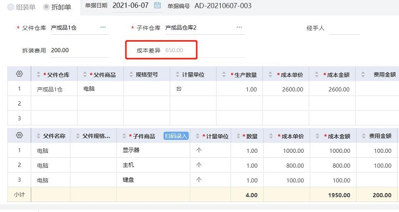Click the parent table settings gear icon
This screenshot has width=399, height=212.
pos(19,74)
